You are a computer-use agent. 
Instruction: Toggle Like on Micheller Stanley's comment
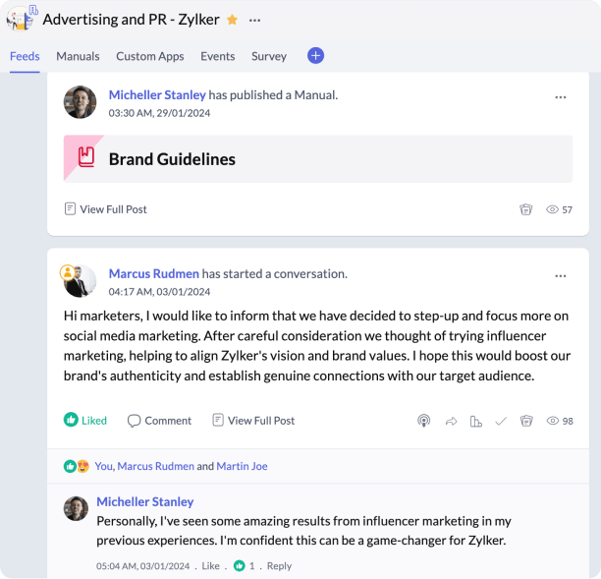pos(209,566)
